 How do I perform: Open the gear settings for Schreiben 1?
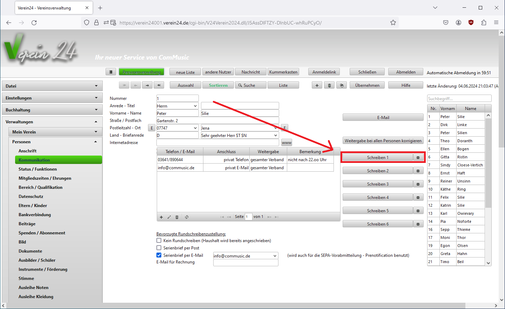click(x=418, y=158)
